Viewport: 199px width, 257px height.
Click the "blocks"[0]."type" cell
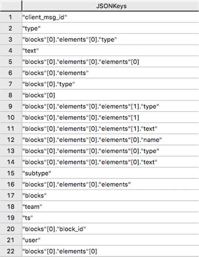[x=111, y=84]
